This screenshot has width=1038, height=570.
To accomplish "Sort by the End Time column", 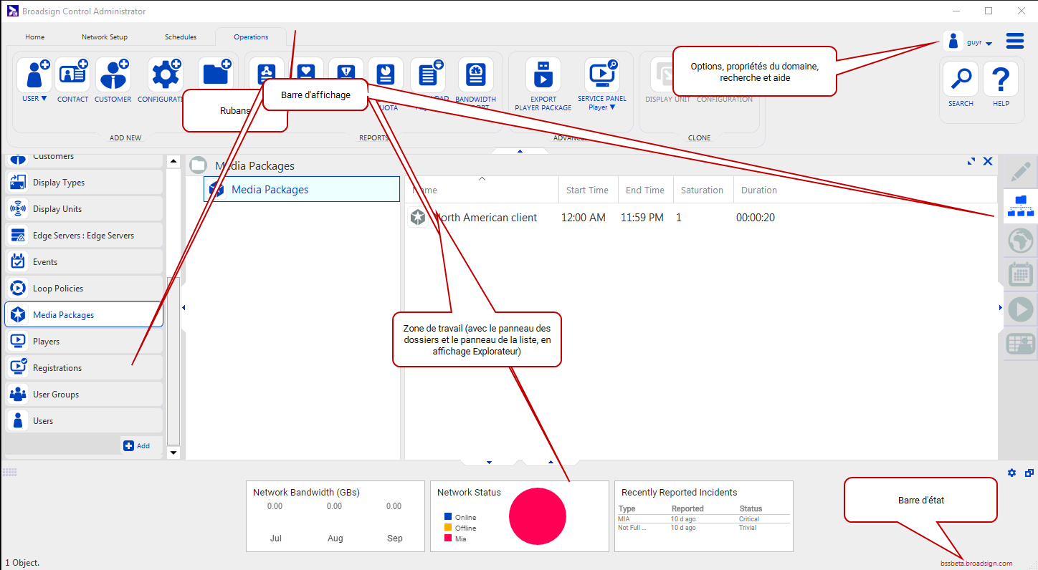I will 645,190.
